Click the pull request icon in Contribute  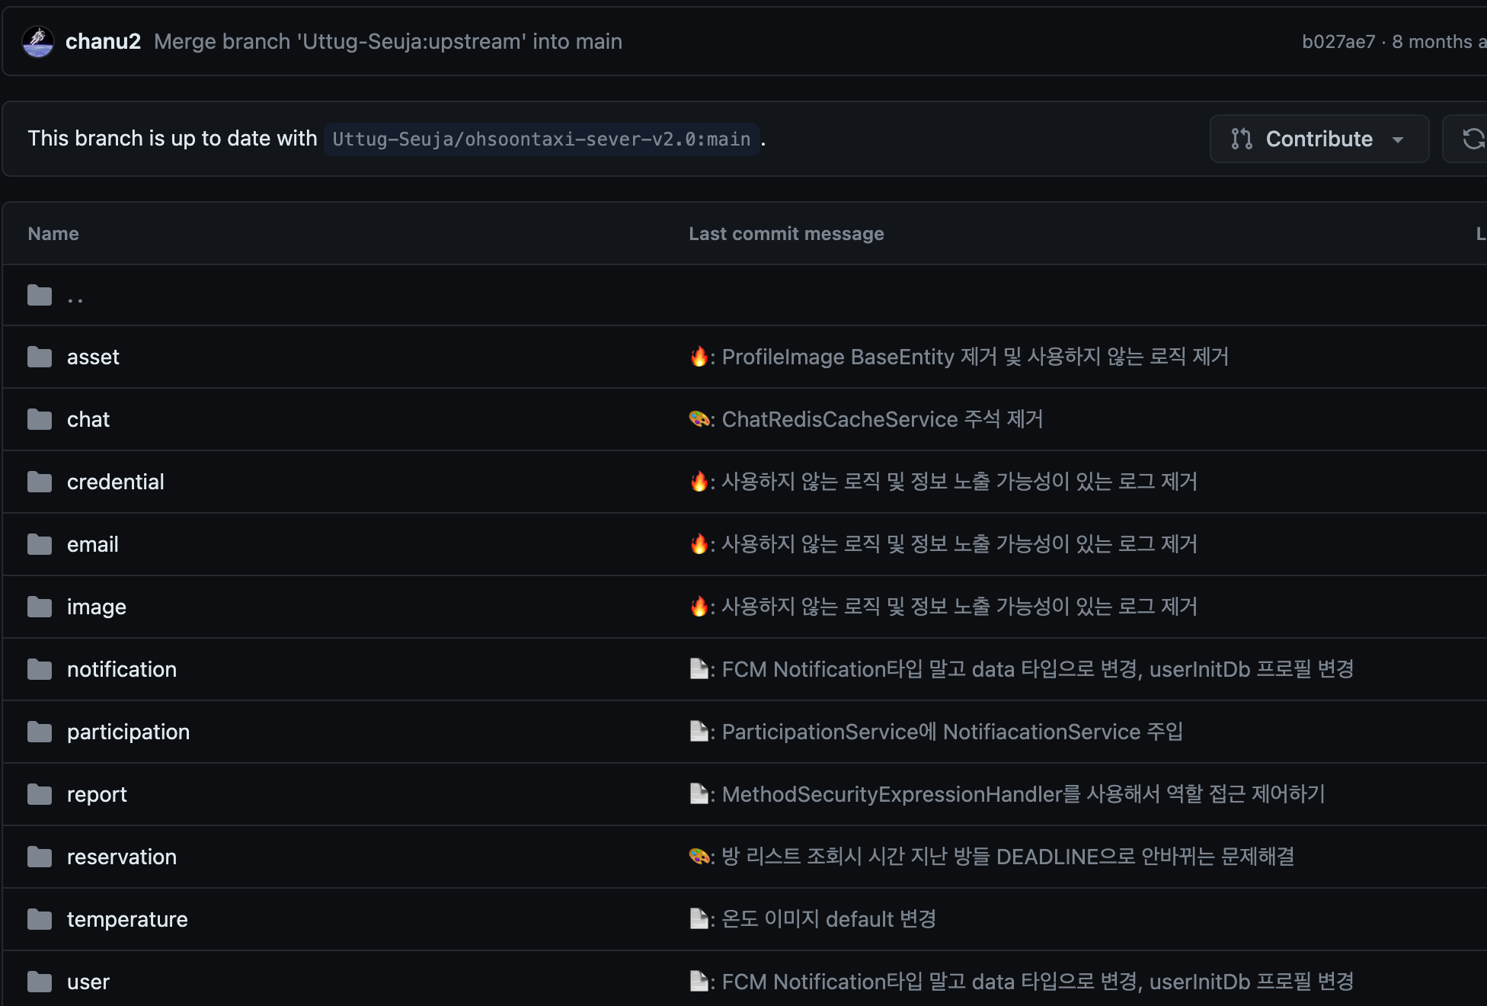point(1241,139)
